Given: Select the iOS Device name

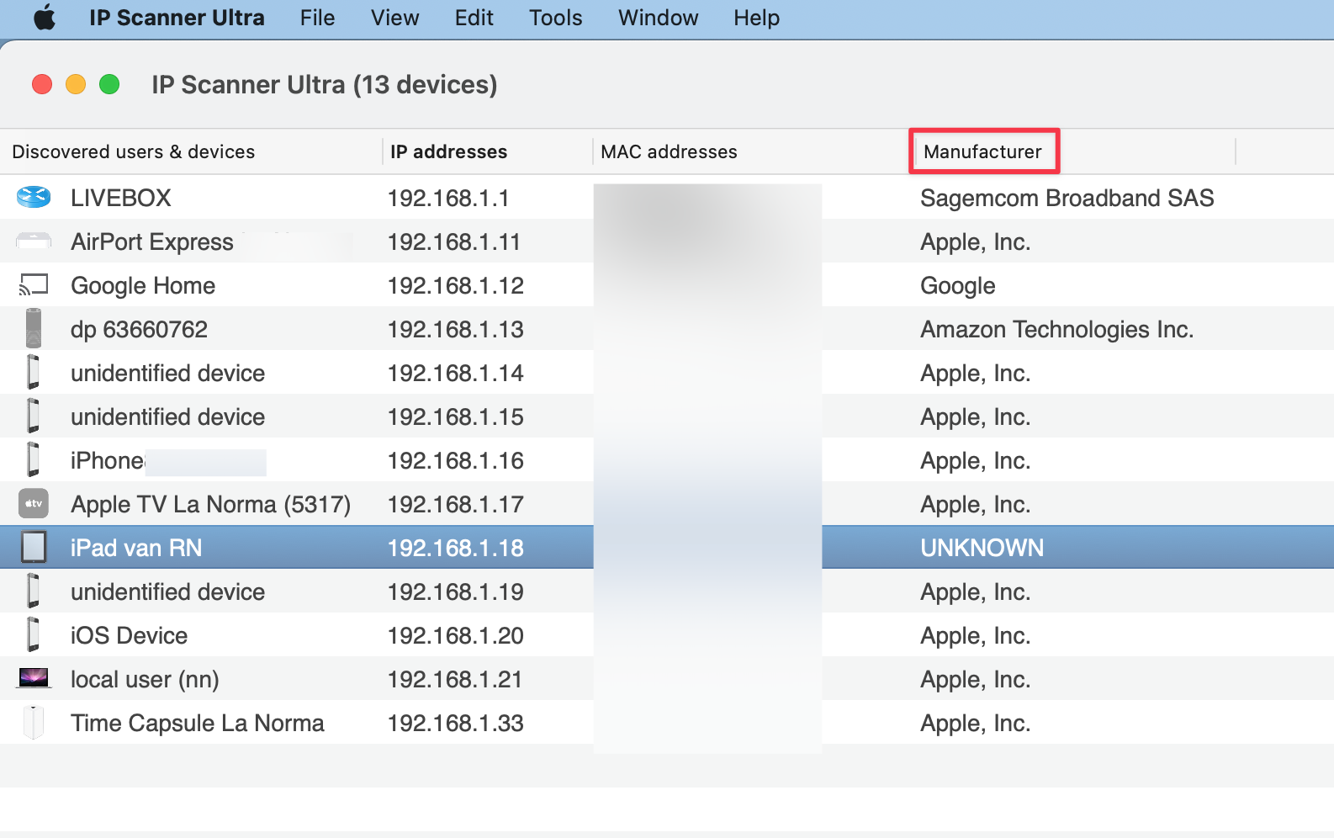Looking at the screenshot, I should tap(129, 635).
